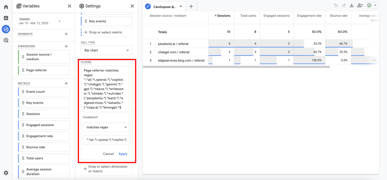Viewport: 387px width, 180px height.
Task: Open the Cell type Bar chart dropdown
Action: pyautogui.click(x=107, y=50)
